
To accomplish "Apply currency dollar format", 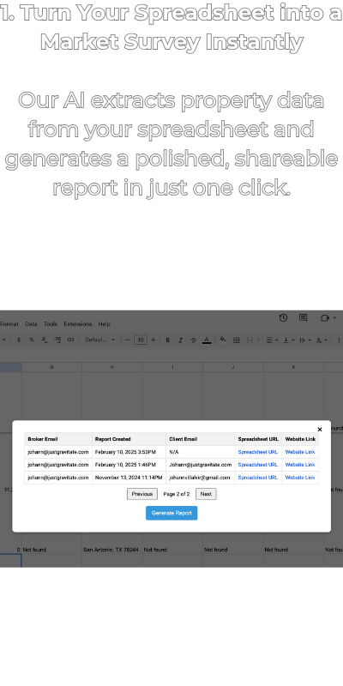I will (19, 340).
